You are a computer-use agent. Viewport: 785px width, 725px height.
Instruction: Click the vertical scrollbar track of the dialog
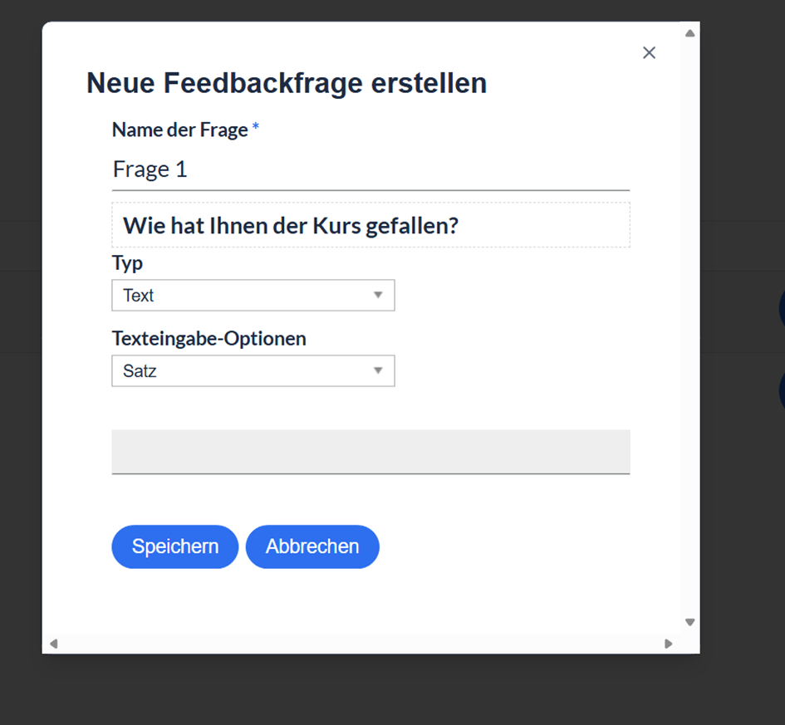coord(689,328)
